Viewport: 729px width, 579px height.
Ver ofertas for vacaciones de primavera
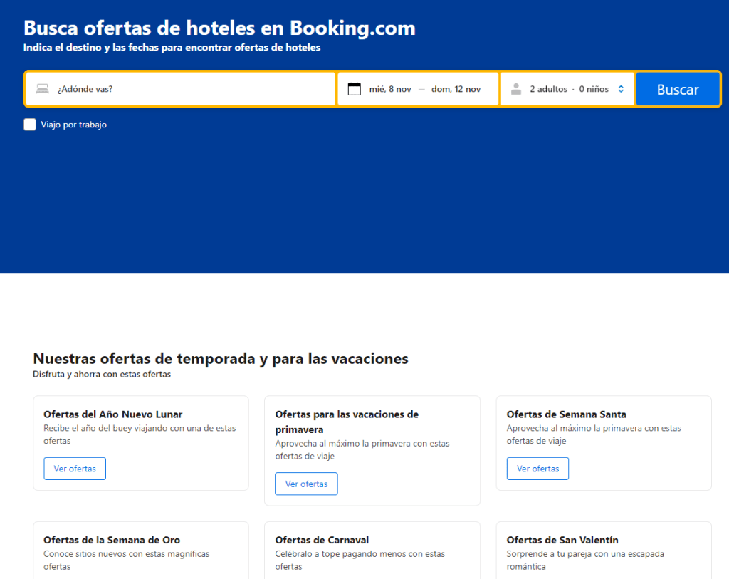(x=306, y=484)
